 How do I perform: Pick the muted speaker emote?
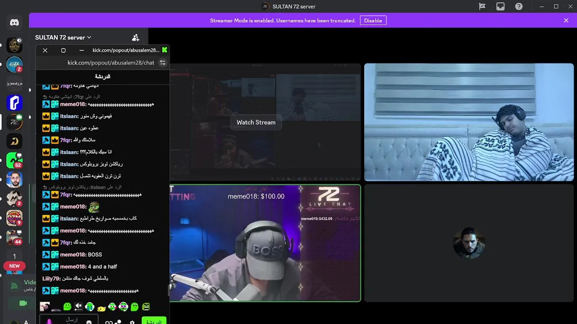(x=78, y=307)
